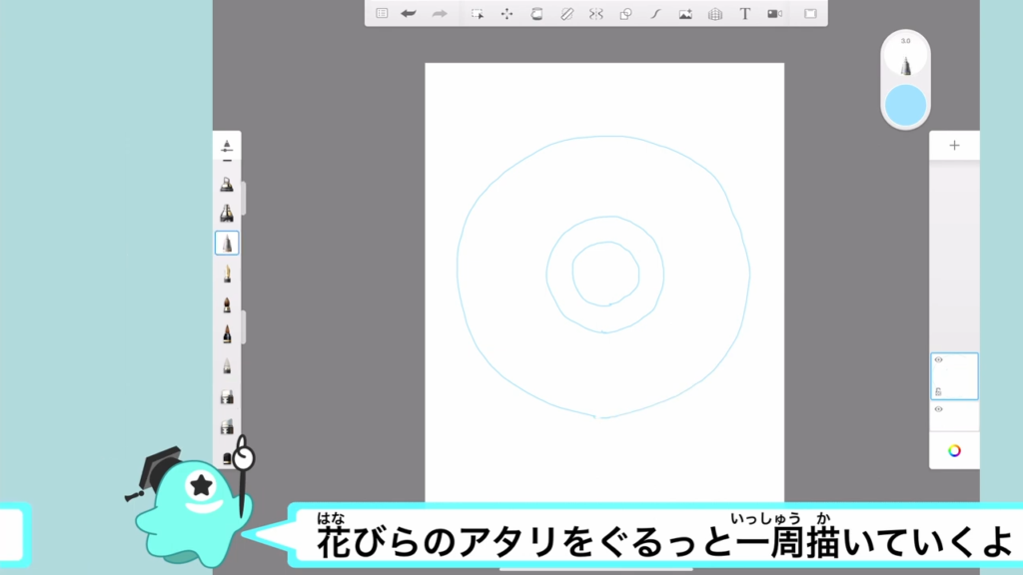Click the redo arrow in top toolbar
Viewport: 1023px width, 575px height.
[x=439, y=14]
